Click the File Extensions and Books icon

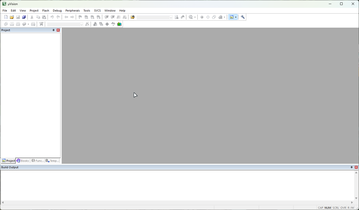95,24
